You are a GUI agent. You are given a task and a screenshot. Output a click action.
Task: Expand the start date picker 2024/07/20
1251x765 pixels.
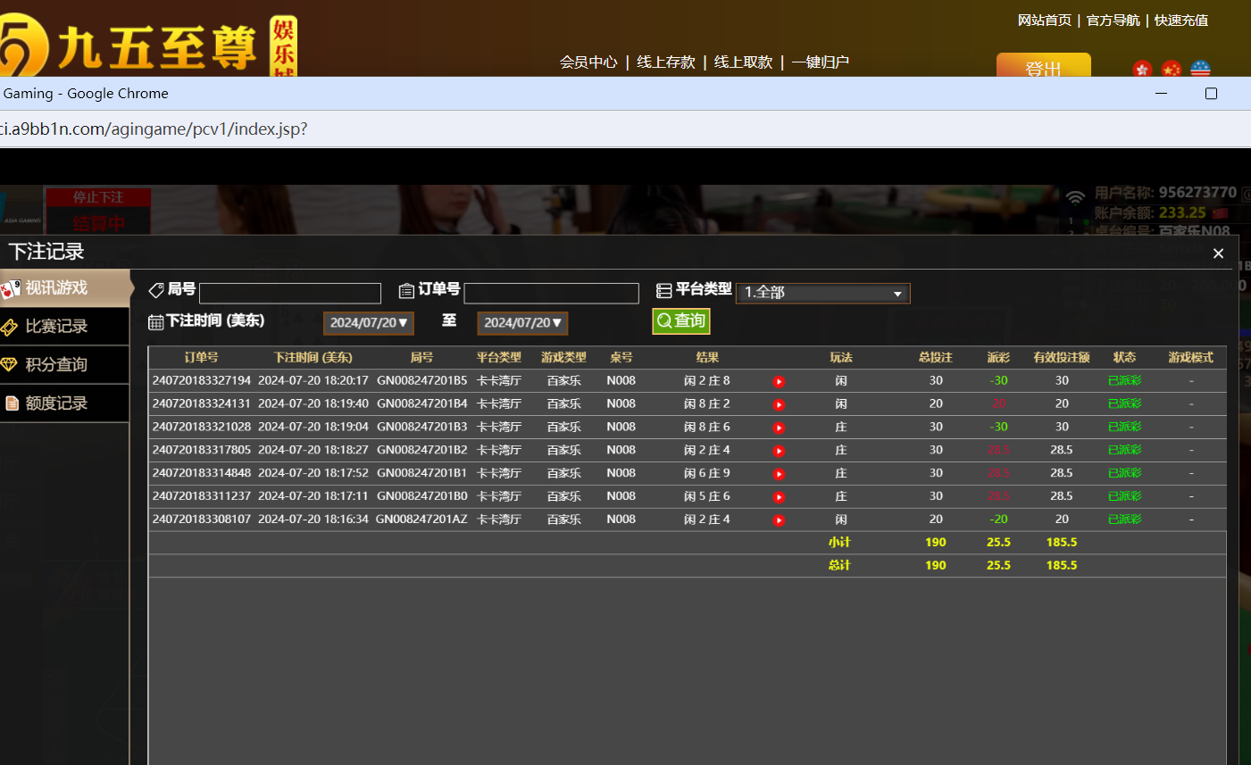pos(369,323)
